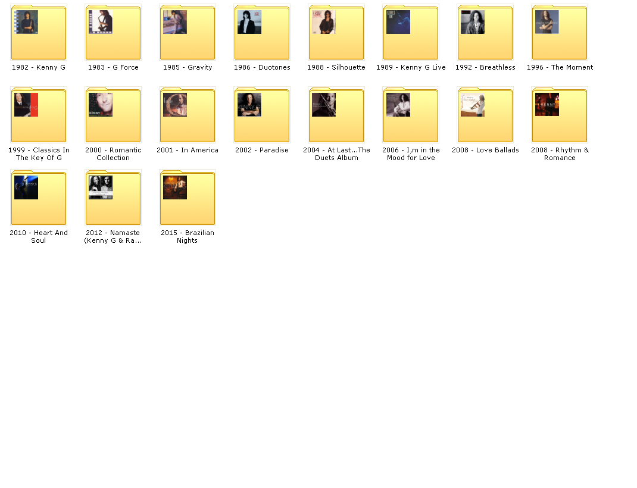Select the Classics In The Key Of G folder icon
Screen dimensions: 637x488
click(x=39, y=115)
